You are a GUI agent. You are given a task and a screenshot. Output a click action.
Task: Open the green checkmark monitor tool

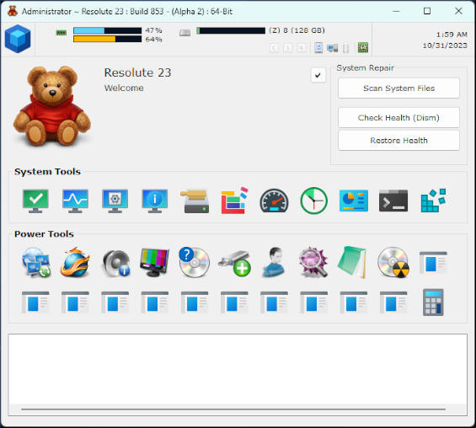pos(35,201)
